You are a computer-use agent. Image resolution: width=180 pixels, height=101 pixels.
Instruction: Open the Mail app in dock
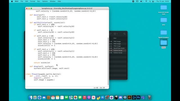[x=44, y=98]
